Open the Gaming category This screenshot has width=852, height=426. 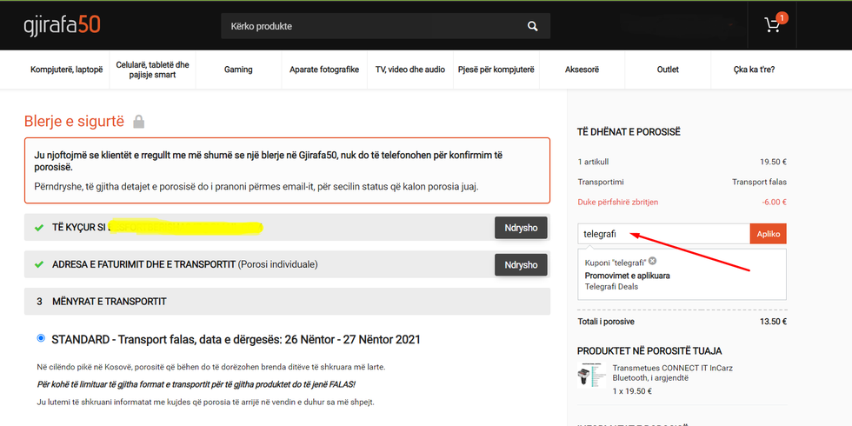[x=238, y=70]
